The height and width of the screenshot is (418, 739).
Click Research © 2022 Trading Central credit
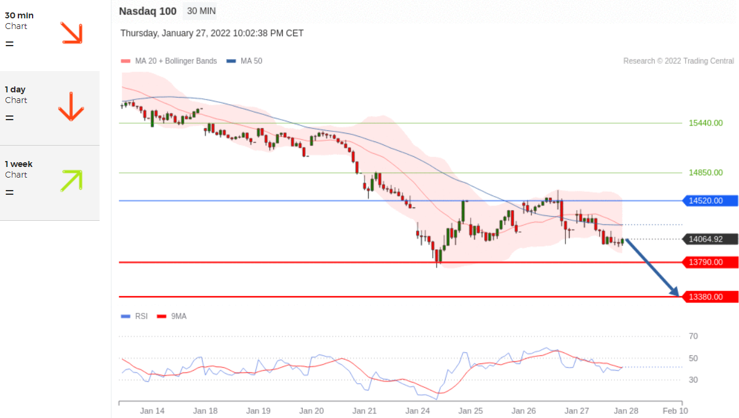point(679,61)
